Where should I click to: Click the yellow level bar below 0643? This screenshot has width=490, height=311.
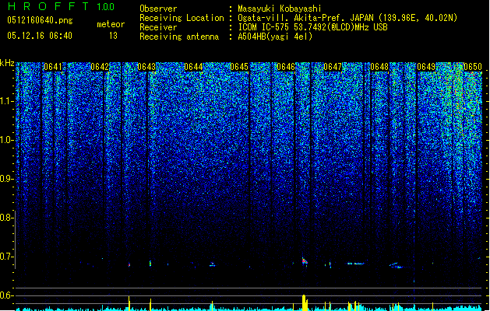[x=150, y=305]
